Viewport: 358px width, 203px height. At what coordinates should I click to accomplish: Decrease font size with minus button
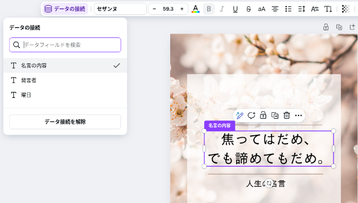[154, 9]
